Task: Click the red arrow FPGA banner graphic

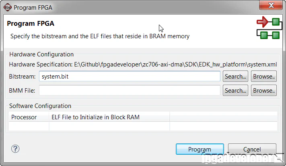Action: pos(268,28)
